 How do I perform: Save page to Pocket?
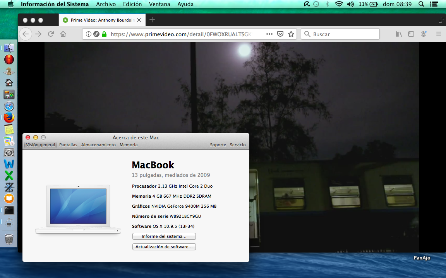[280, 34]
